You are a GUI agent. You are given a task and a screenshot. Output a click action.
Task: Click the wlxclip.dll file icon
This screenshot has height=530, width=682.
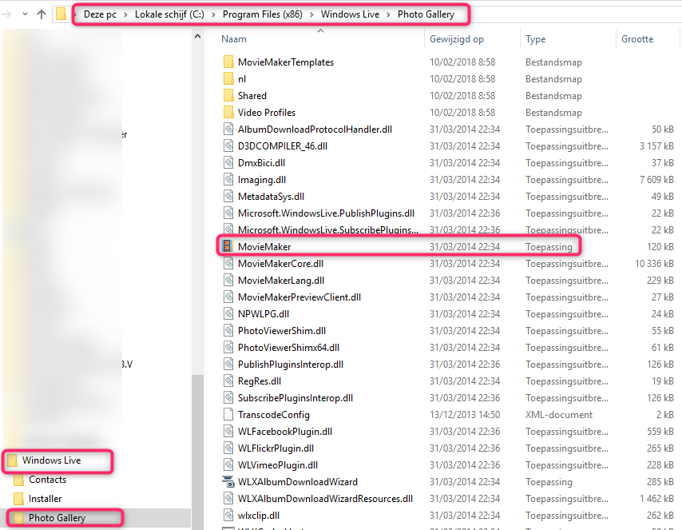click(228, 515)
